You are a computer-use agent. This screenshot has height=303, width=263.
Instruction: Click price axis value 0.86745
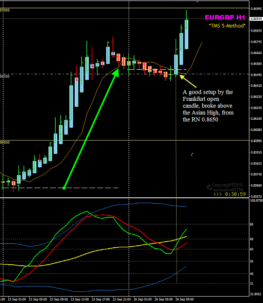(256, 42)
